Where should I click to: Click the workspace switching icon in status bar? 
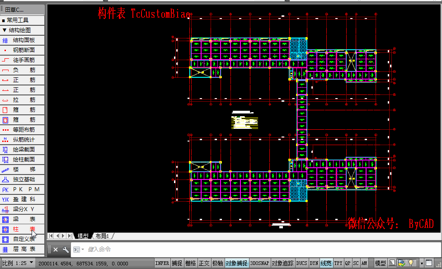tap(401, 263)
